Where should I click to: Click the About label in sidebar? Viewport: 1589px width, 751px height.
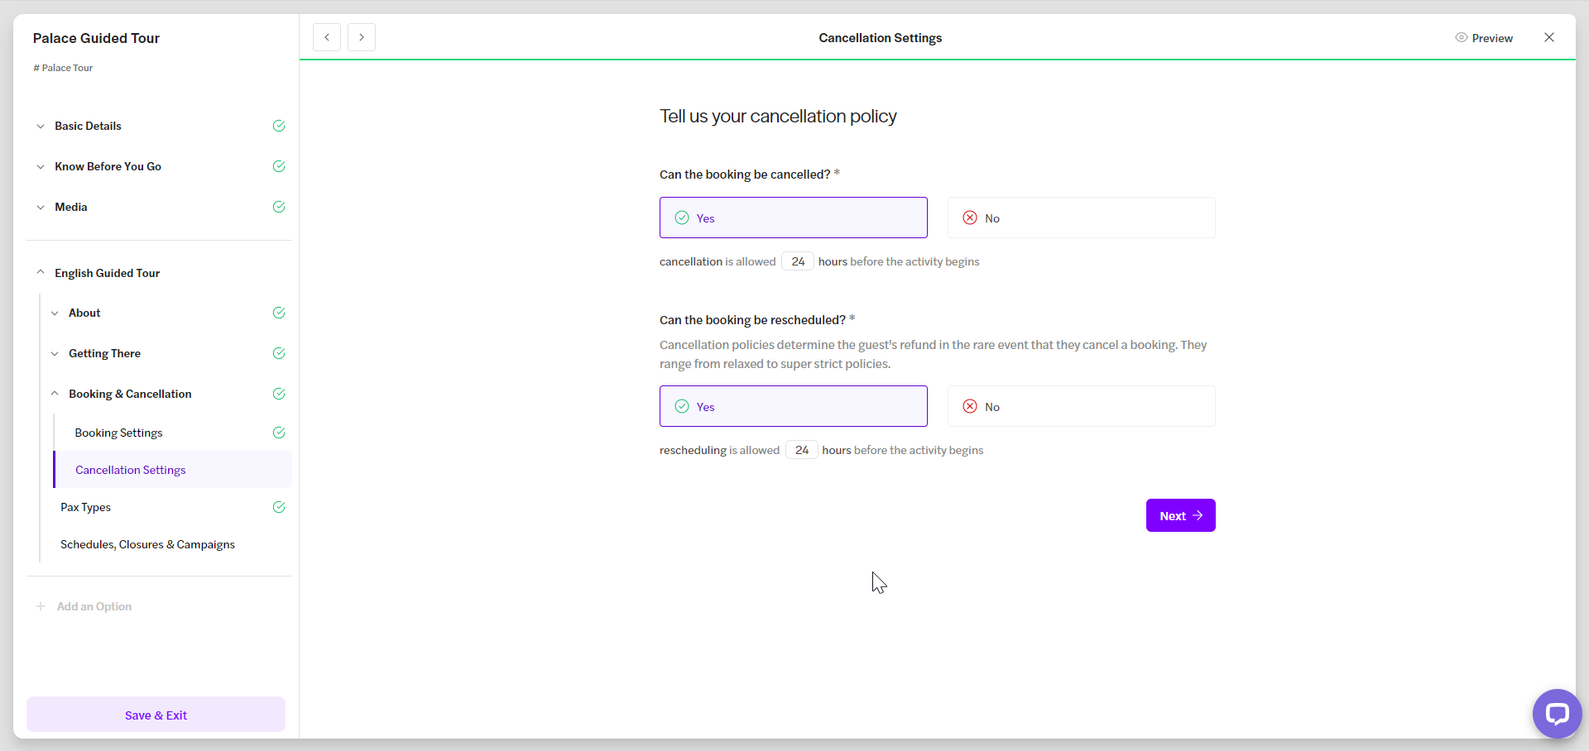pos(84,313)
